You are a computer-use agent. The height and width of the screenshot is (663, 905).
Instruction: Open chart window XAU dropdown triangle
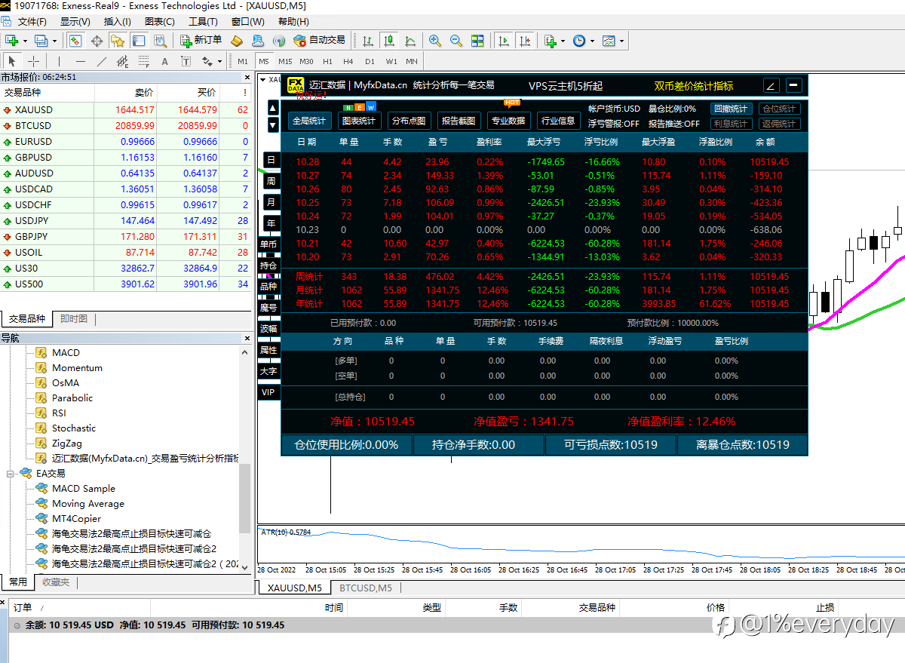coord(262,79)
